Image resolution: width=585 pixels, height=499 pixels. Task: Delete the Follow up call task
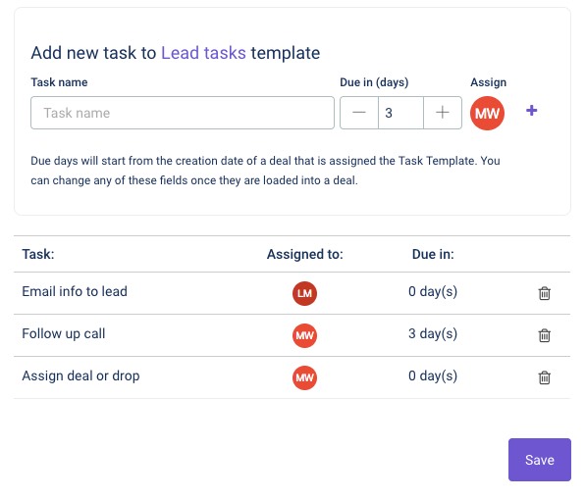point(545,335)
